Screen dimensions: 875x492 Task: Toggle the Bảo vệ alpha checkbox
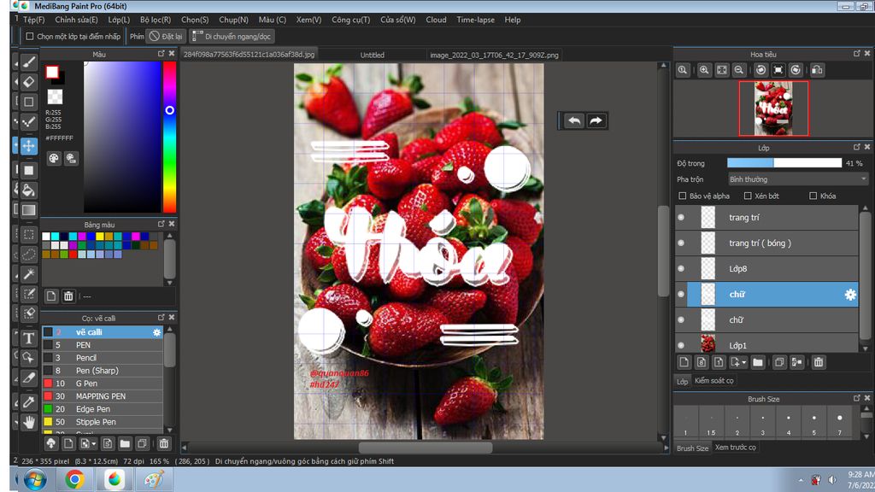[x=683, y=196]
